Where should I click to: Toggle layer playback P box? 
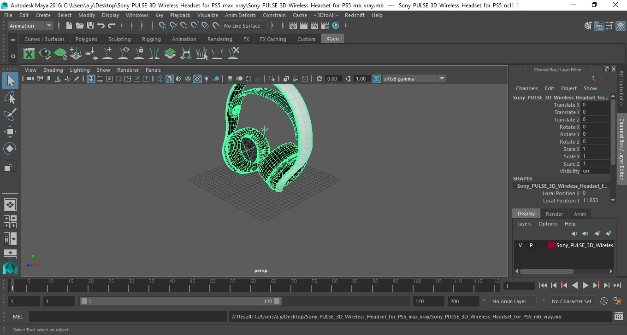[x=531, y=245]
